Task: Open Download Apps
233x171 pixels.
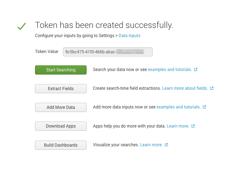Action: (61, 126)
